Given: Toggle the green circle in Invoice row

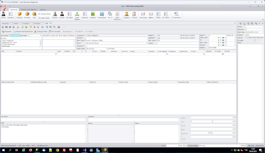Looking at the screenshot, I should click(219, 45).
